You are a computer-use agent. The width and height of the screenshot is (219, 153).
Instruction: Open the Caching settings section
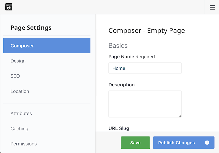tap(19, 129)
